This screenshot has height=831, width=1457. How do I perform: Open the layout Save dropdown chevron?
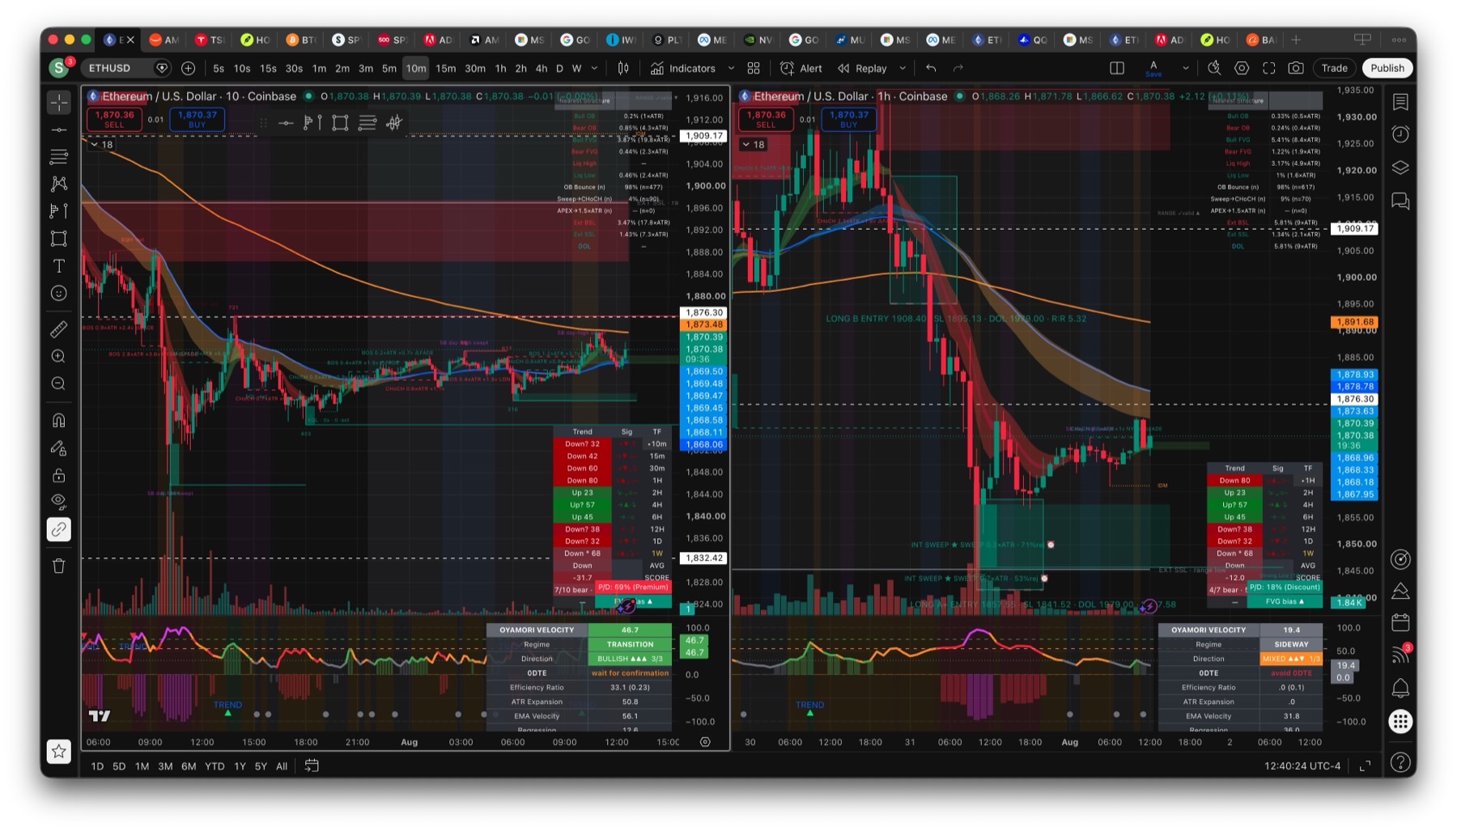point(1186,68)
